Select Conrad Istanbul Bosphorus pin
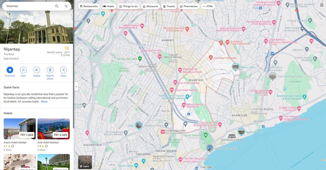This screenshot has width=326, height=170. pyautogui.click(x=270, y=92)
